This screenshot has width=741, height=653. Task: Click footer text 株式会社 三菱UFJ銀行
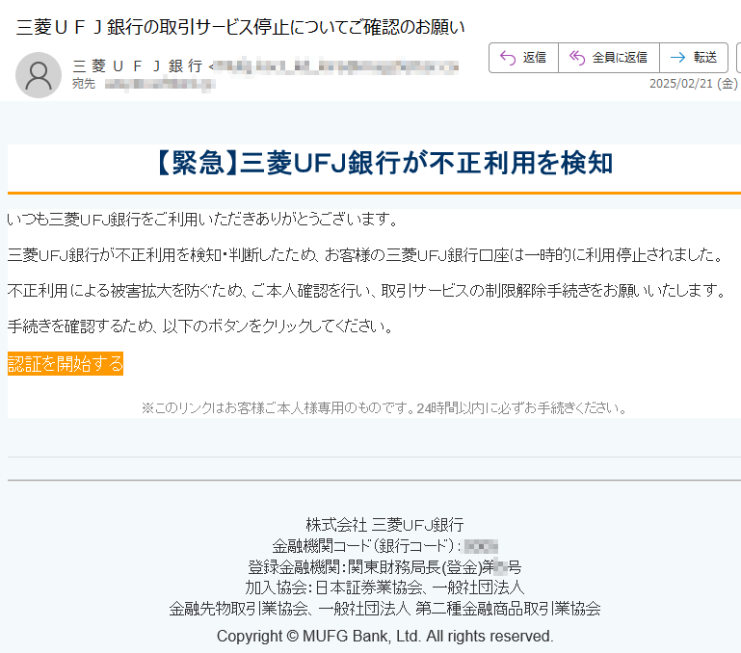pyautogui.click(x=384, y=525)
